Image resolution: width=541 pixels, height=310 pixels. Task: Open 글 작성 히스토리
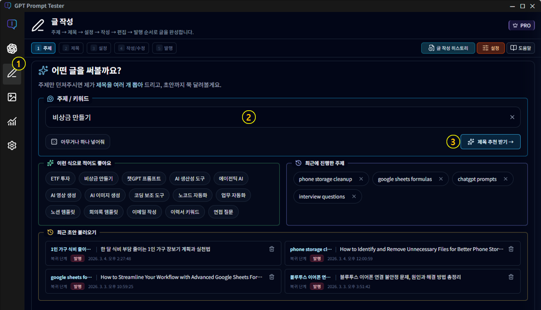pos(448,48)
